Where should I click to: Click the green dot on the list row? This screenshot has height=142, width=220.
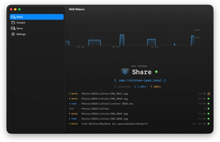(208, 109)
